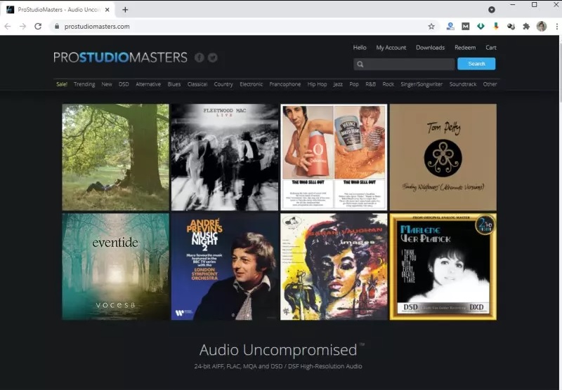The width and height of the screenshot is (562, 390).
Task: Open Sarah Vaughan Images album
Action: tap(334, 267)
